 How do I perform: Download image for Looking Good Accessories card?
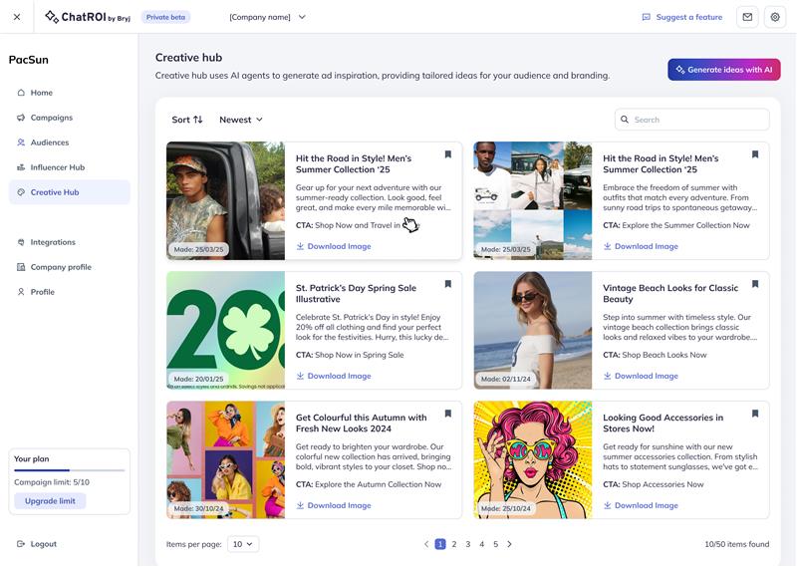[641, 505]
